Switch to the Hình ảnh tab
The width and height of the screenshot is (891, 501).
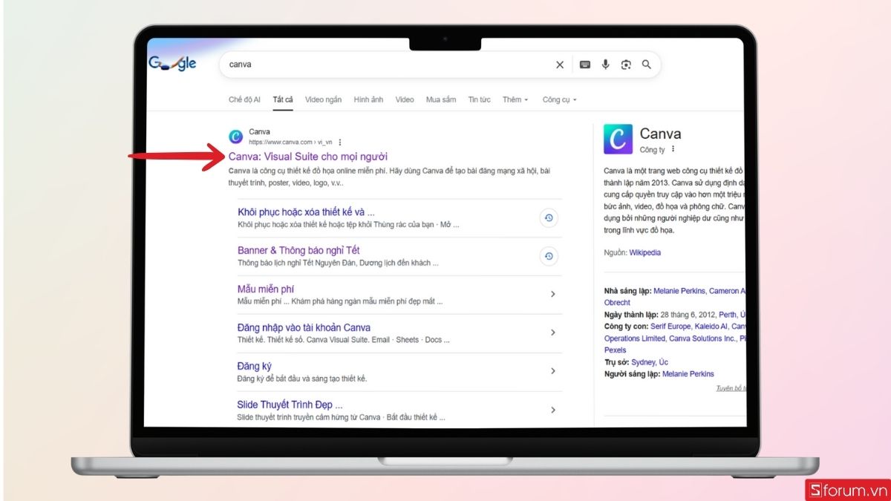click(x=369, y=99)
